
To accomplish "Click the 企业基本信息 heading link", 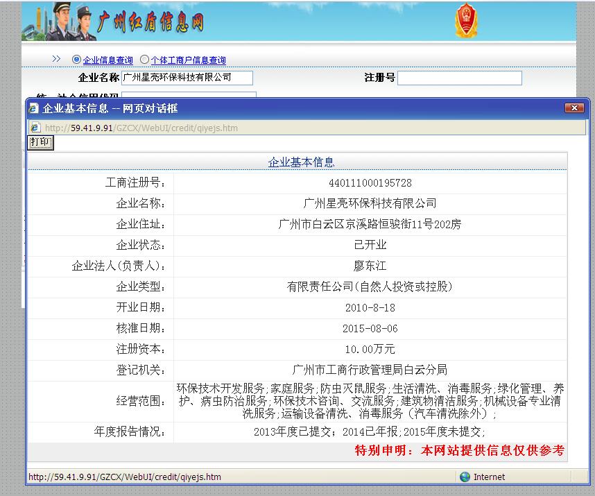I will [301, 162].
